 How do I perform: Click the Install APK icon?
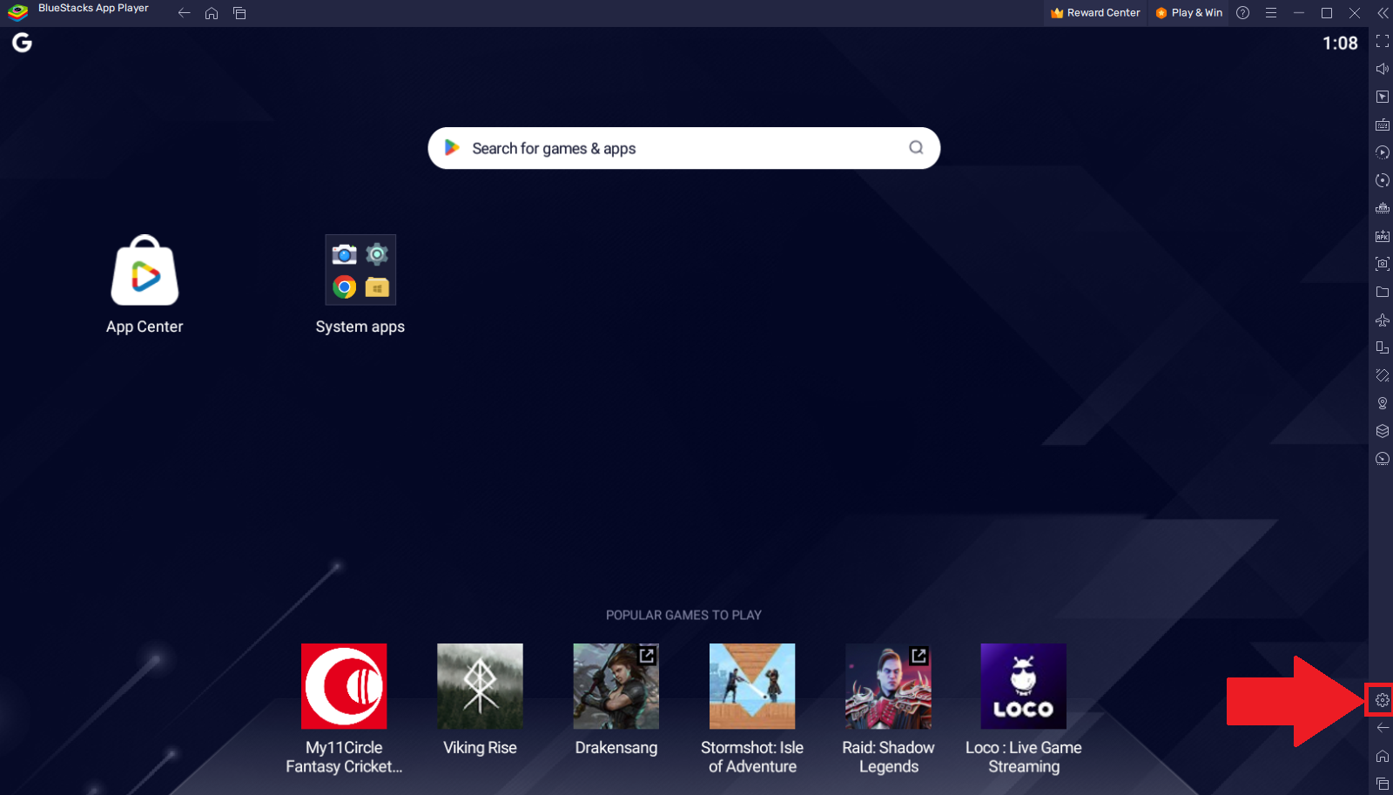pos(1382,236)
